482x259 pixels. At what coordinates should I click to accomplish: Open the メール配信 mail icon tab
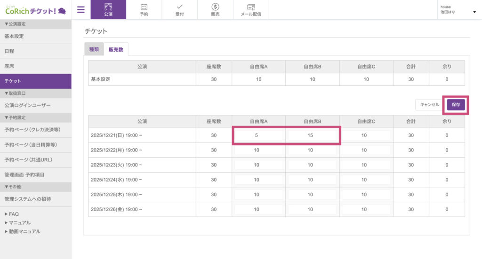[251, 10]
